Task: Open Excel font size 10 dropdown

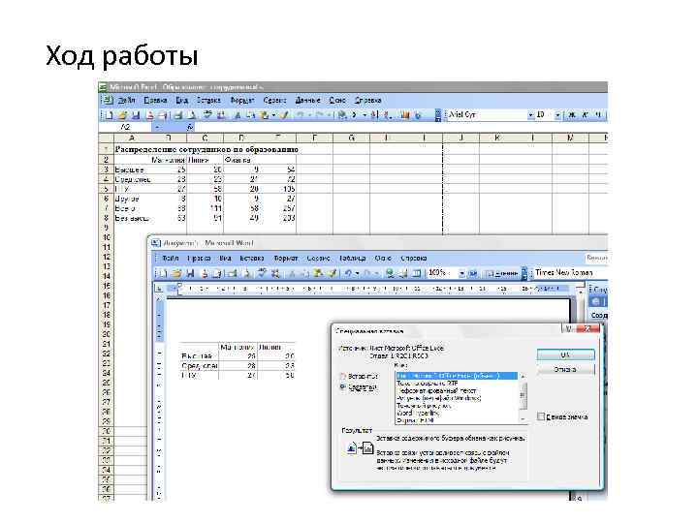Action: click(x=557, y=114)
